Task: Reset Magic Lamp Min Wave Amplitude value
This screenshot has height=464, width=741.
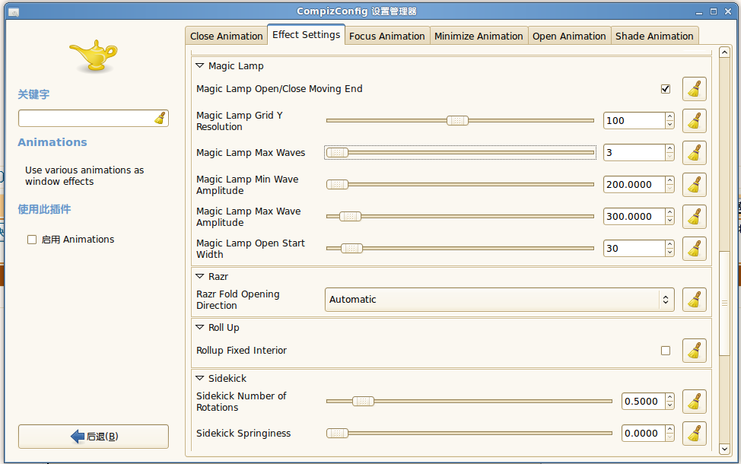Action: tap(694, 185)
